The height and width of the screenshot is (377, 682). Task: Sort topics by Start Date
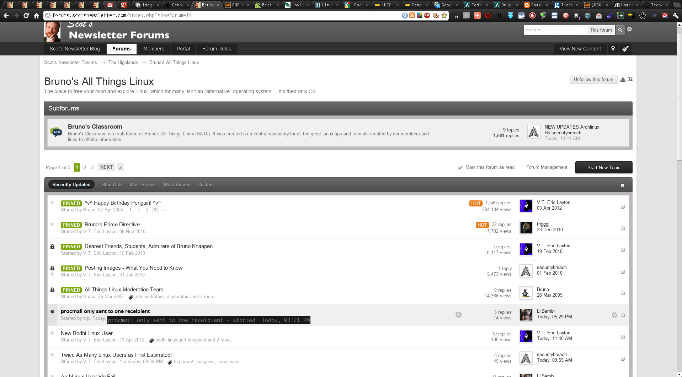112,185
